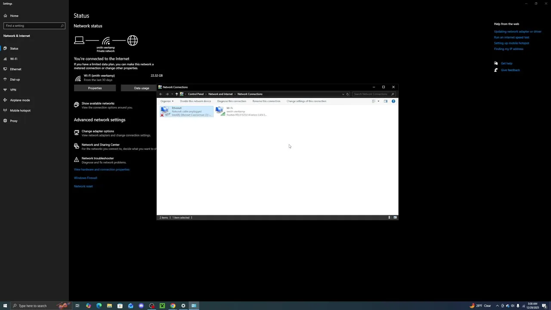Open the Windows Firewall link
Viewport: 551px width, 310px height.
[86, 178]
